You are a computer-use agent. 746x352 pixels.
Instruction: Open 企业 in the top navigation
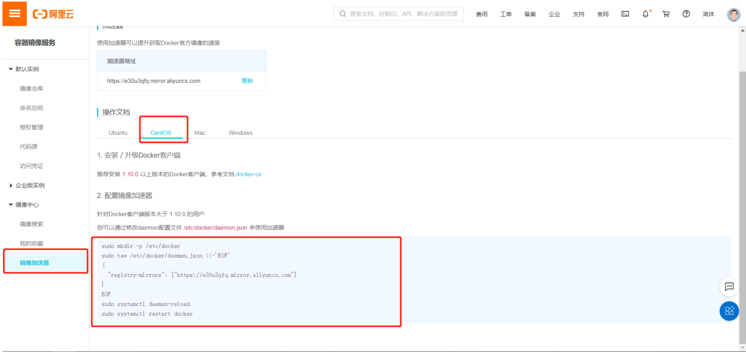[x=554, y=14]
